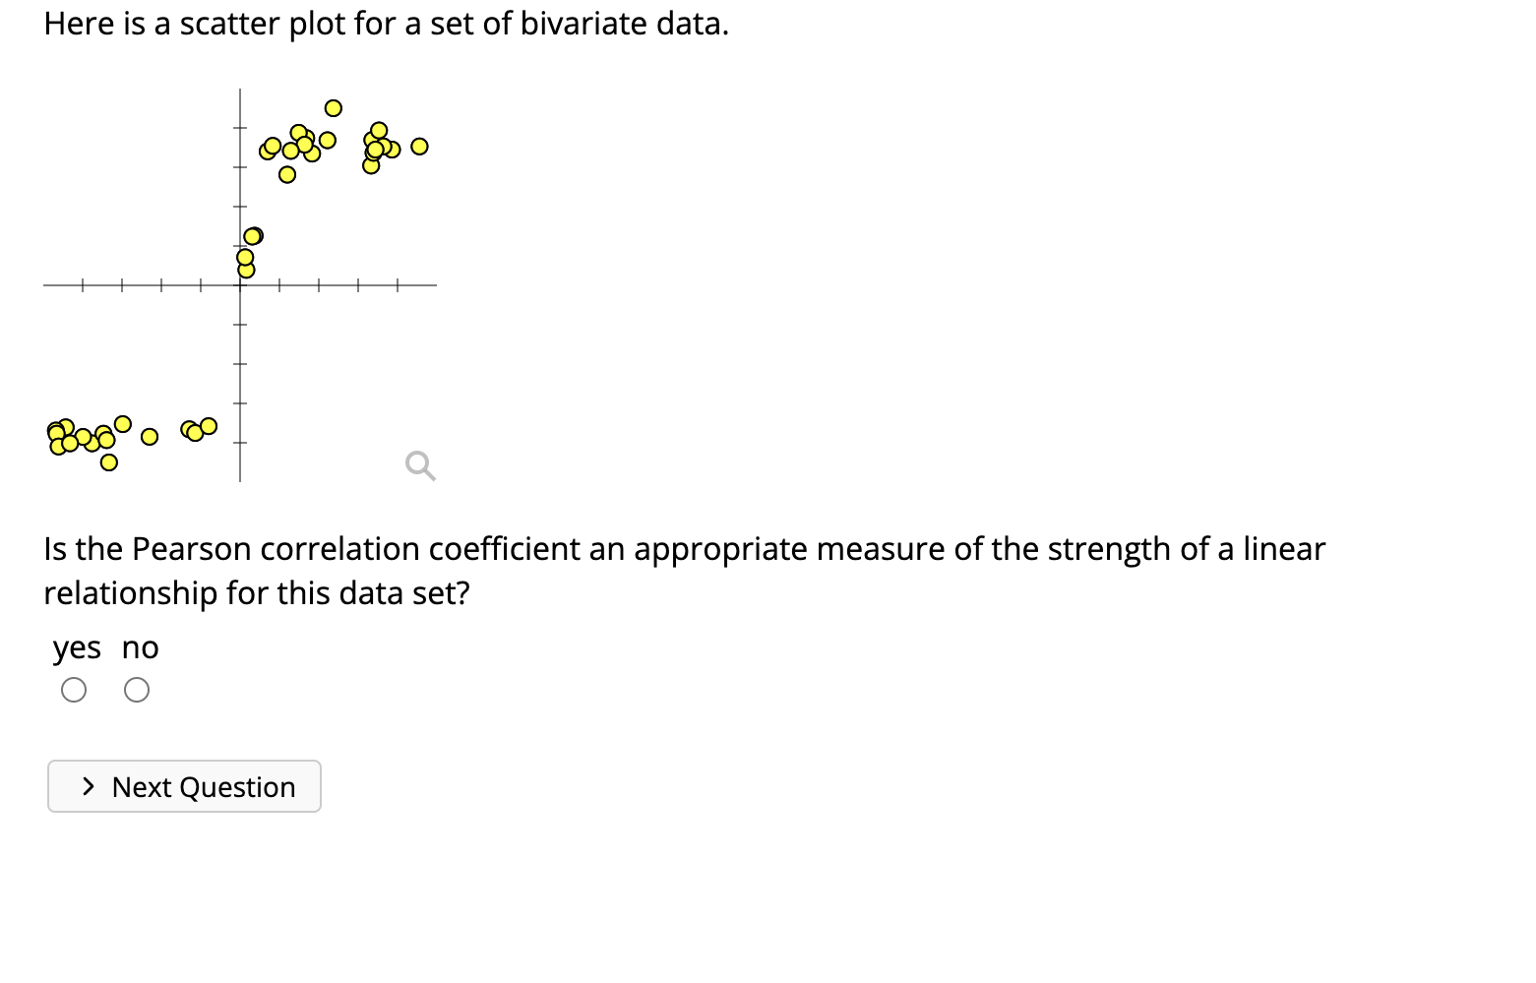This screenshot has height=983, width=1536.
Task: Click the bottom end of the vertical axis
Action: [240, 479]
